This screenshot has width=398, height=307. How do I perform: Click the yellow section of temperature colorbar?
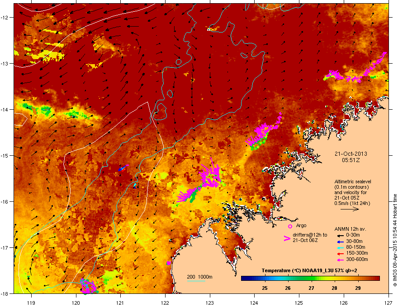click(x=329, y=279)
